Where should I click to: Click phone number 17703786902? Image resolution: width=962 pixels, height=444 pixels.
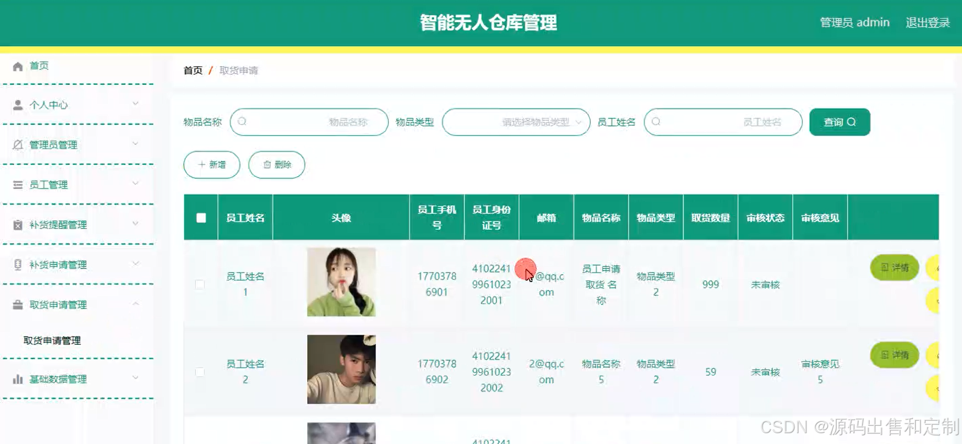437,372
